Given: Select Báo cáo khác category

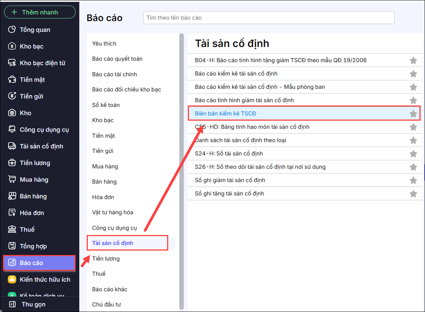Looking at the screenshot, I should pos(110,289).
